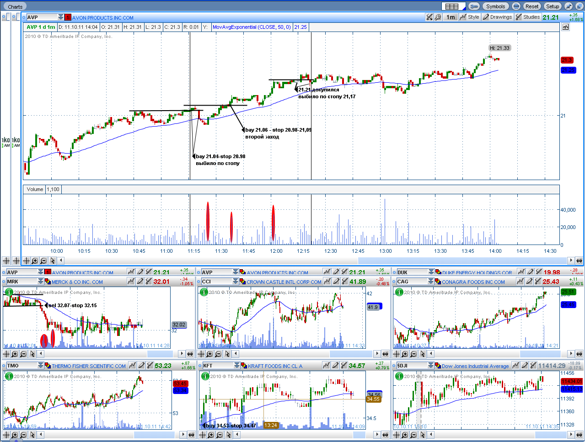Click the wrench settings button beside Symbols
This screenshot has height=442, width=585.
(474, 6)
